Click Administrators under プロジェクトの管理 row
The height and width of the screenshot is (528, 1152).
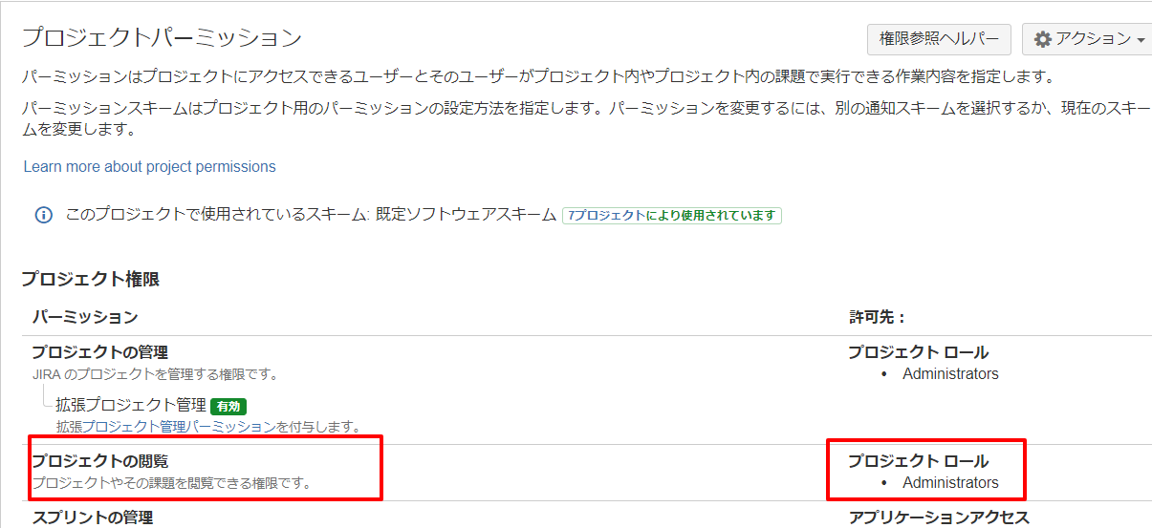tap(950, 373)
